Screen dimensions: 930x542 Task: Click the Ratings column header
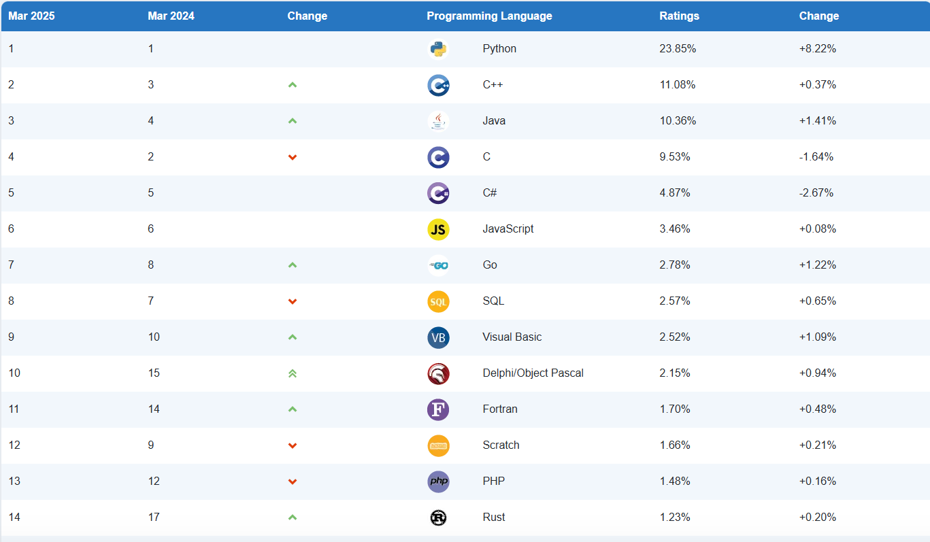point(679,16)
